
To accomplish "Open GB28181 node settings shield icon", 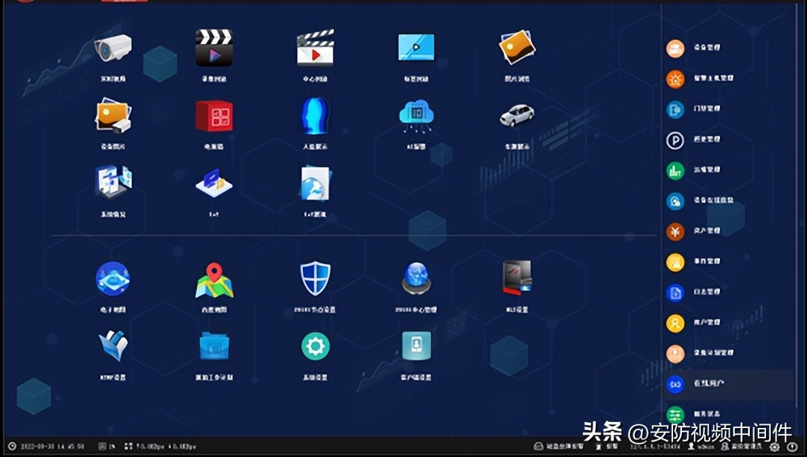I will point(314,279).
